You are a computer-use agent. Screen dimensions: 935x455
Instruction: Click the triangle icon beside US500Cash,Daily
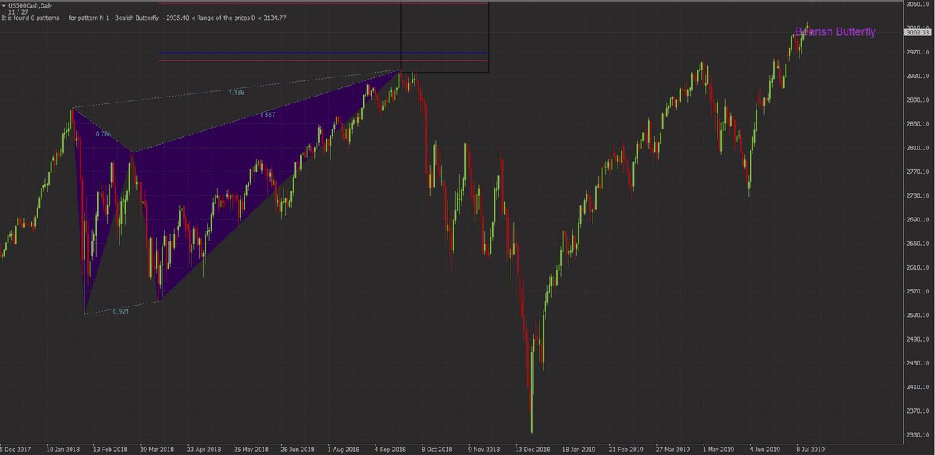[x=4, y=5]
